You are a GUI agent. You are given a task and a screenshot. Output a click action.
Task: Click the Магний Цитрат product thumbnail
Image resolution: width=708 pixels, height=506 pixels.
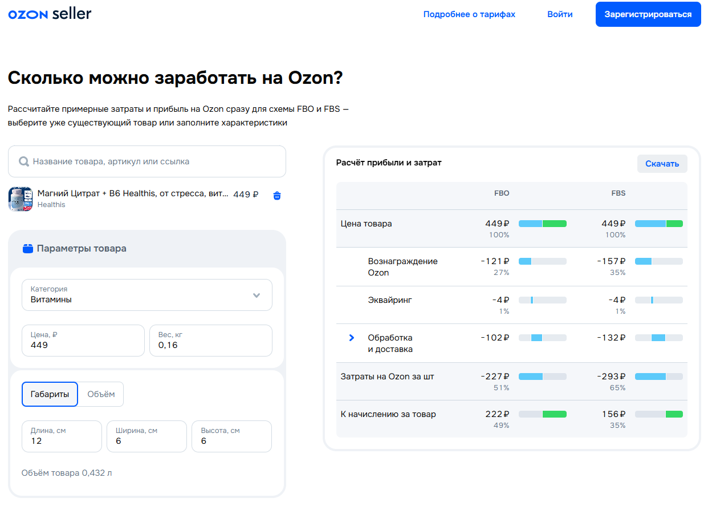point(21,199)
